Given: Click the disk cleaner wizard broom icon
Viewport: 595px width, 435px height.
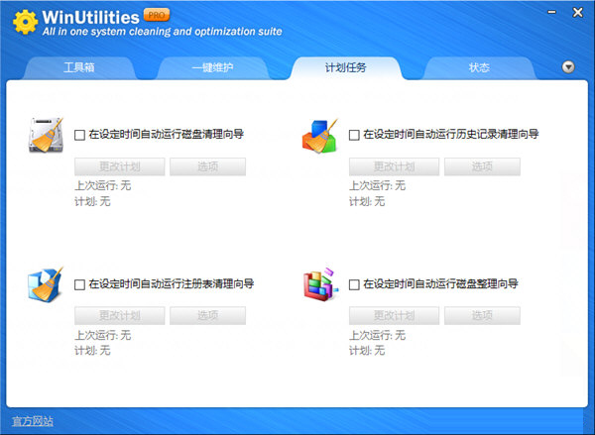Looking at the screenshot, I should coord(45,137).
